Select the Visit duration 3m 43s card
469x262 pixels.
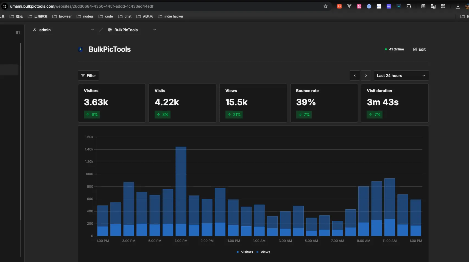[x=395, y=103]
